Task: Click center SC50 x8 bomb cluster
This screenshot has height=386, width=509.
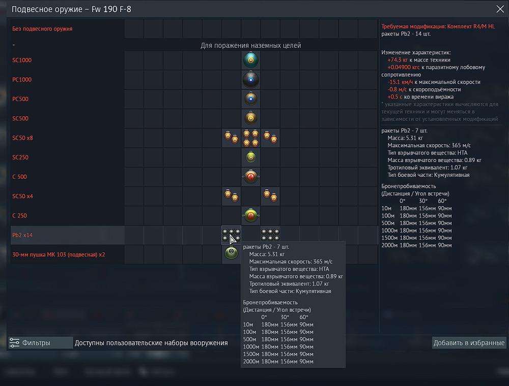Action: 250,138
